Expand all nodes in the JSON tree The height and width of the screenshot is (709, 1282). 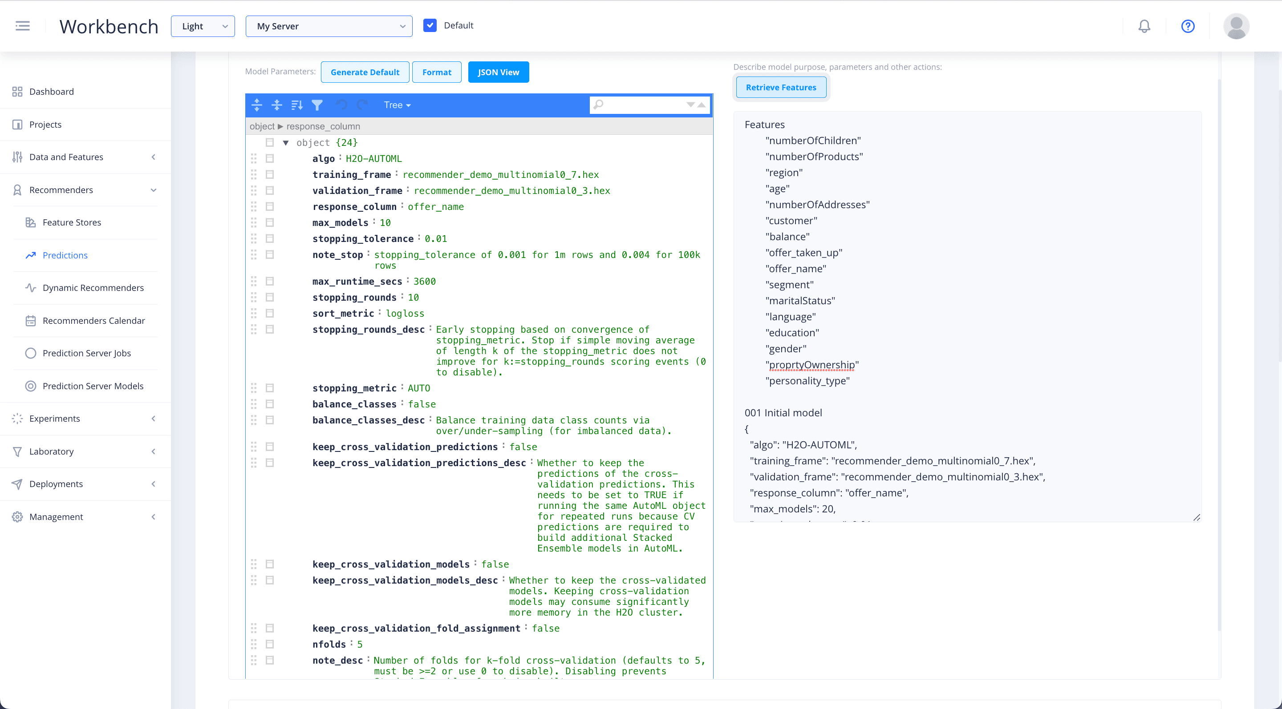pos(256,105)
